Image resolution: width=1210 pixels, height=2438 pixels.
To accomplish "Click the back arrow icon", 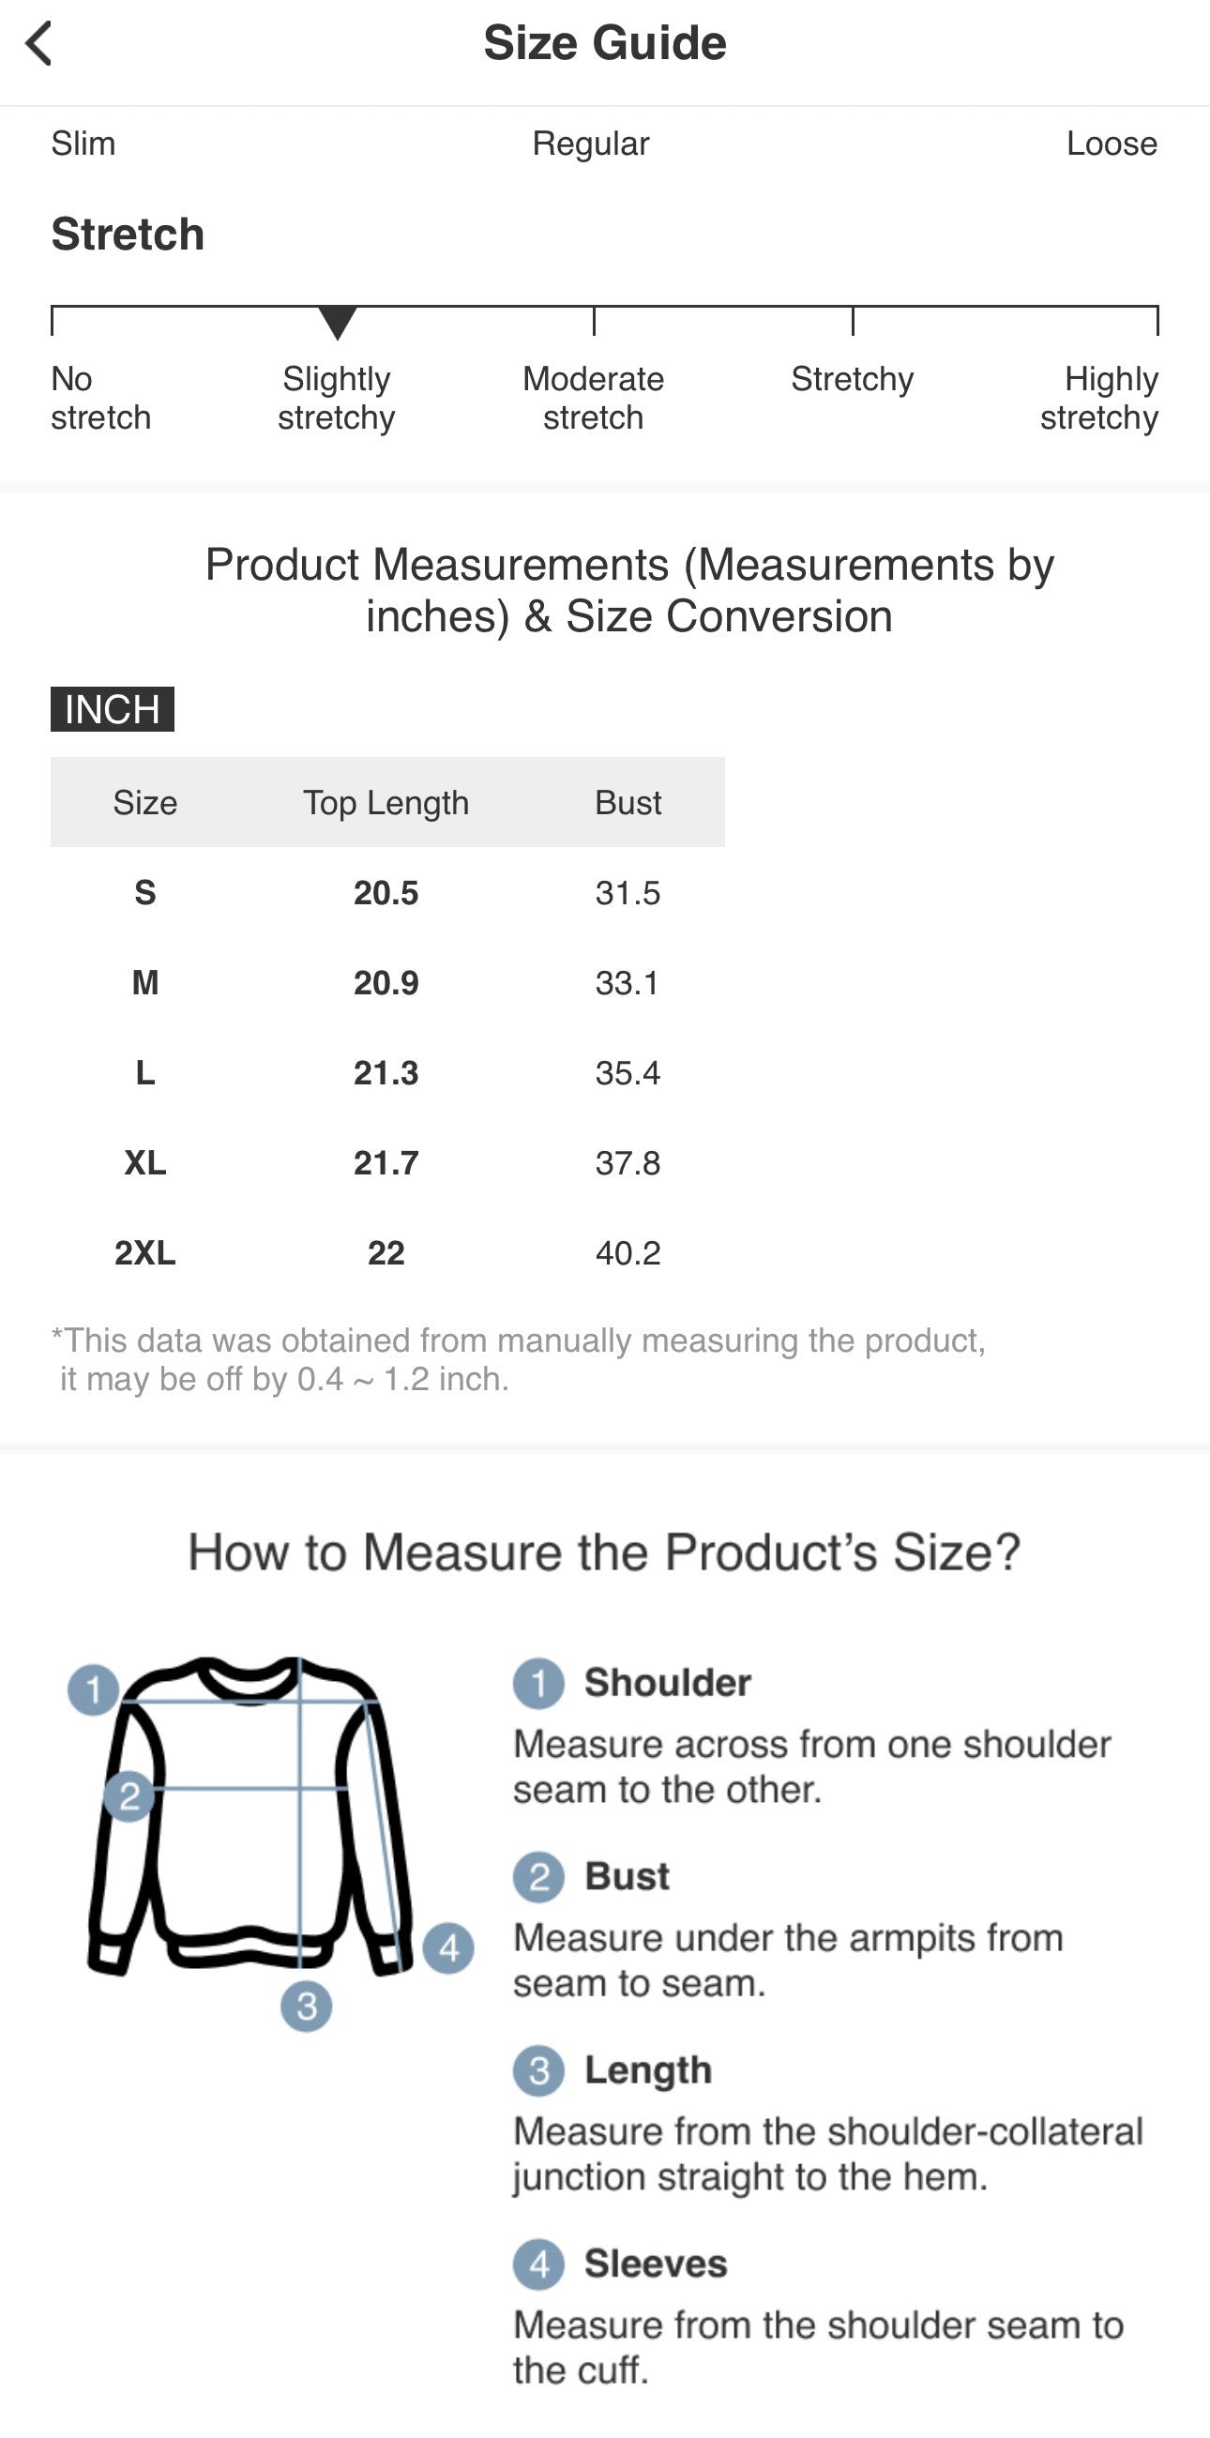I will (39, 42).
